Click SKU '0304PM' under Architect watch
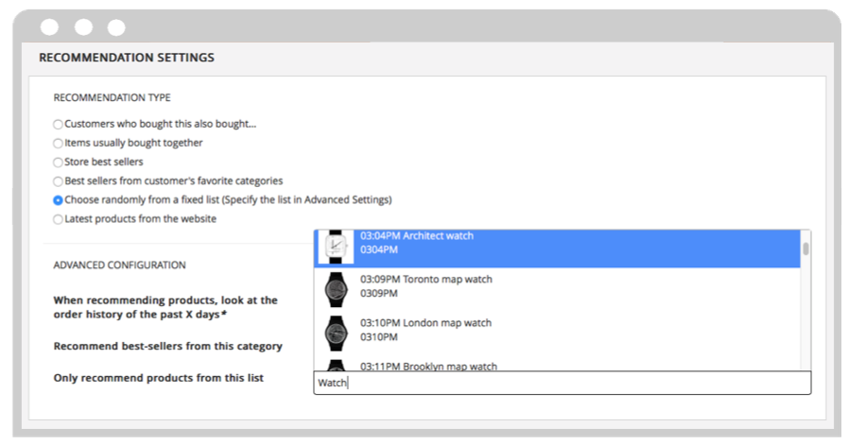 (379, 249)
